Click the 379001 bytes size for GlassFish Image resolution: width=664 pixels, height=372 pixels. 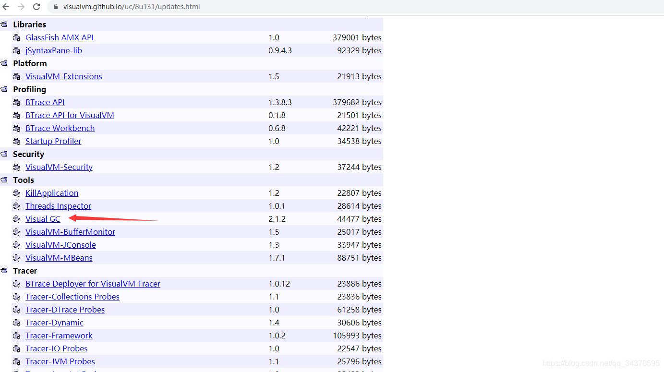[357, 37]
